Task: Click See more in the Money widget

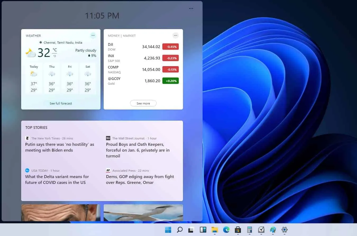Action: (143, 103)
